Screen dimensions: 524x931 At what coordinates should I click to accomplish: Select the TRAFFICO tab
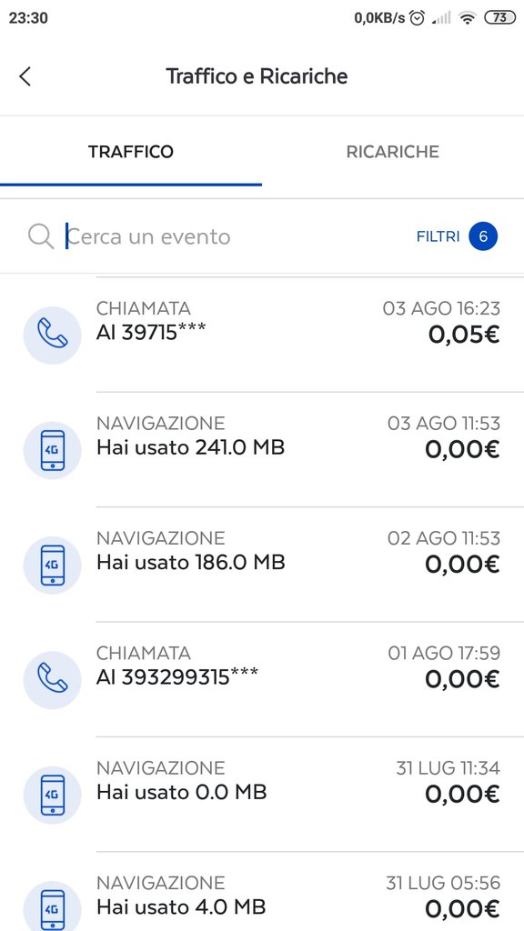coord(131,152)
